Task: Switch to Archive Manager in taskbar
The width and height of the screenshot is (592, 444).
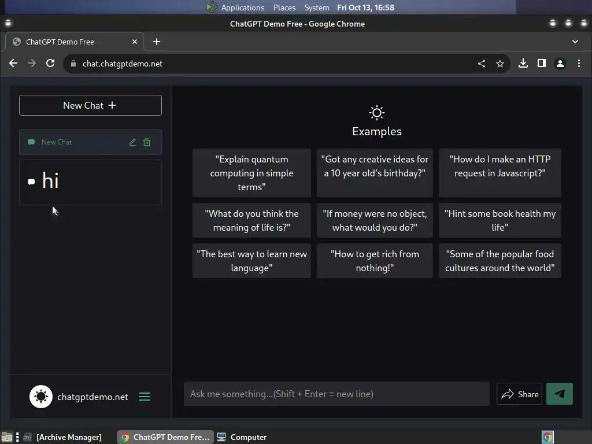Action: [62, 437]
